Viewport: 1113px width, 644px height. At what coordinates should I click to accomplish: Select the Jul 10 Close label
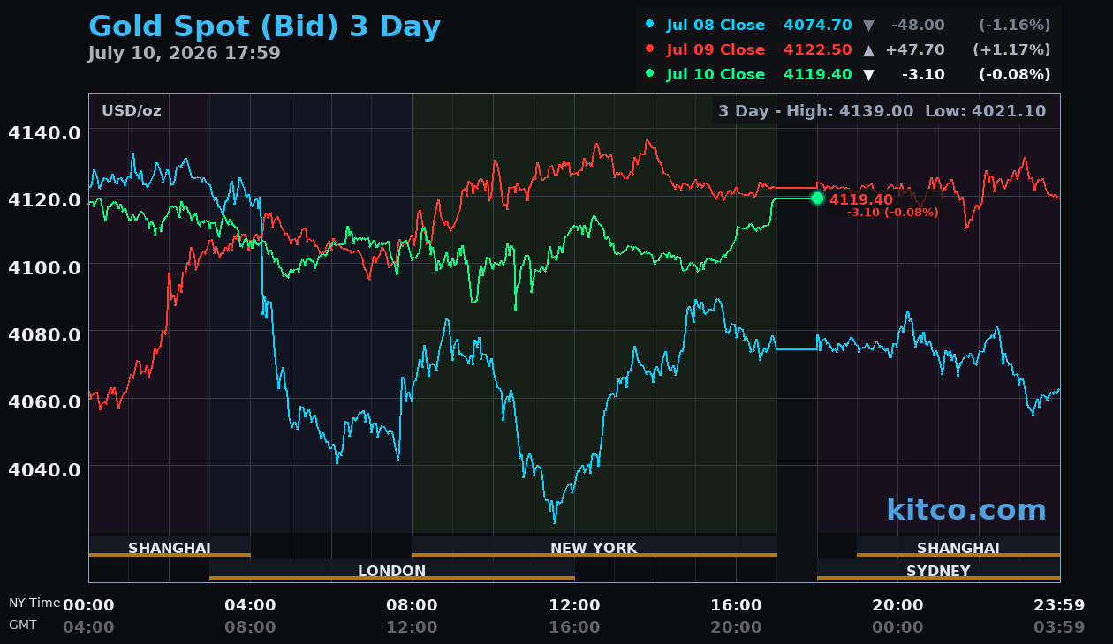(715, 75)
